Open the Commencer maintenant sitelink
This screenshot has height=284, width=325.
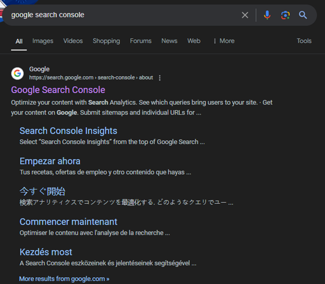tap(68, 222)
